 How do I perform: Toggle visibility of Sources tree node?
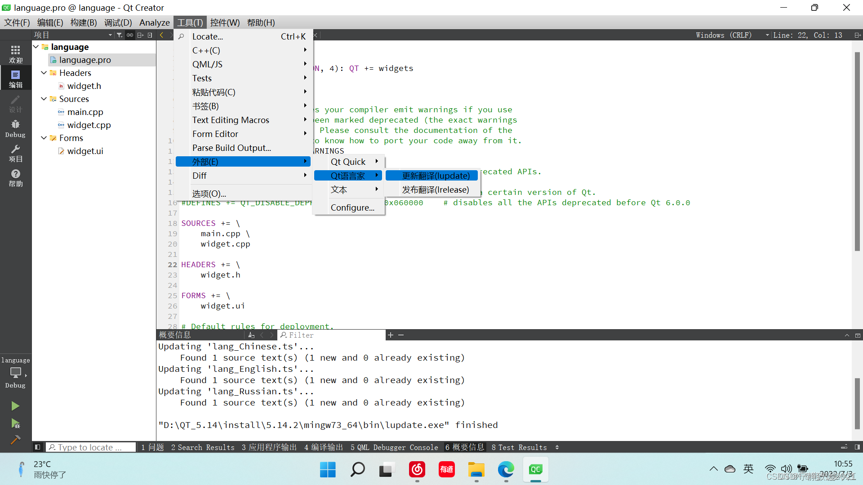pos(45,98)
